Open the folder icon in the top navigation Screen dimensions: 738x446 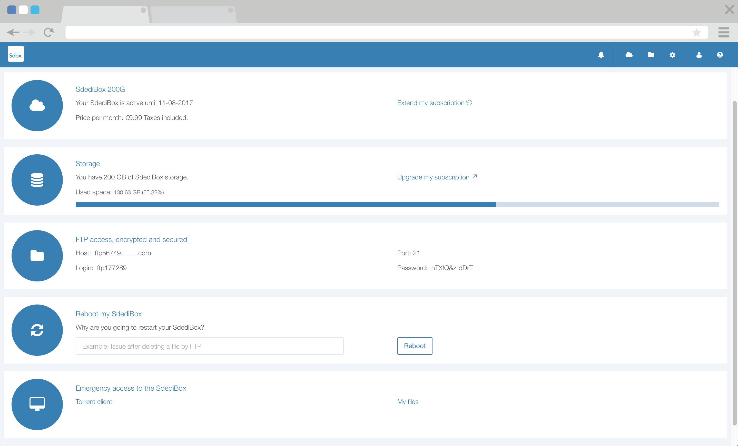pyautogui.click(x=651, y=55)
